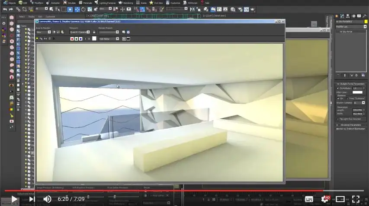
Task: Toggle the blue channel in render window
Action: pyautogui.click(x=80, y=39)
